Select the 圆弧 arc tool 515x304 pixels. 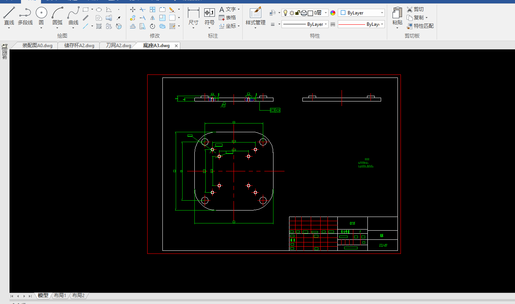57,16
